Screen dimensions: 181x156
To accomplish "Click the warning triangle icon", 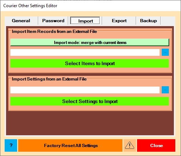I will click(130, 145).
